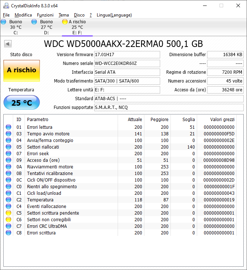Image resolution: width=247 pixels, height=270 pixels.
Task: Click the status orb for Errori seek
Action: point(8,153)
